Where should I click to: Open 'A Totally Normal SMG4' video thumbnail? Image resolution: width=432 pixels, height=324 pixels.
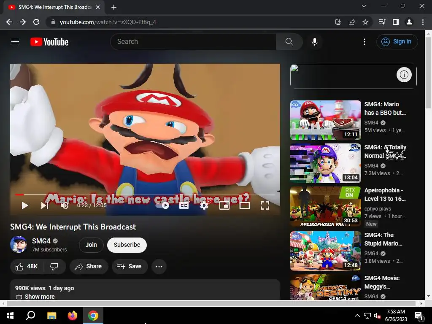click(x=325, y=163)
